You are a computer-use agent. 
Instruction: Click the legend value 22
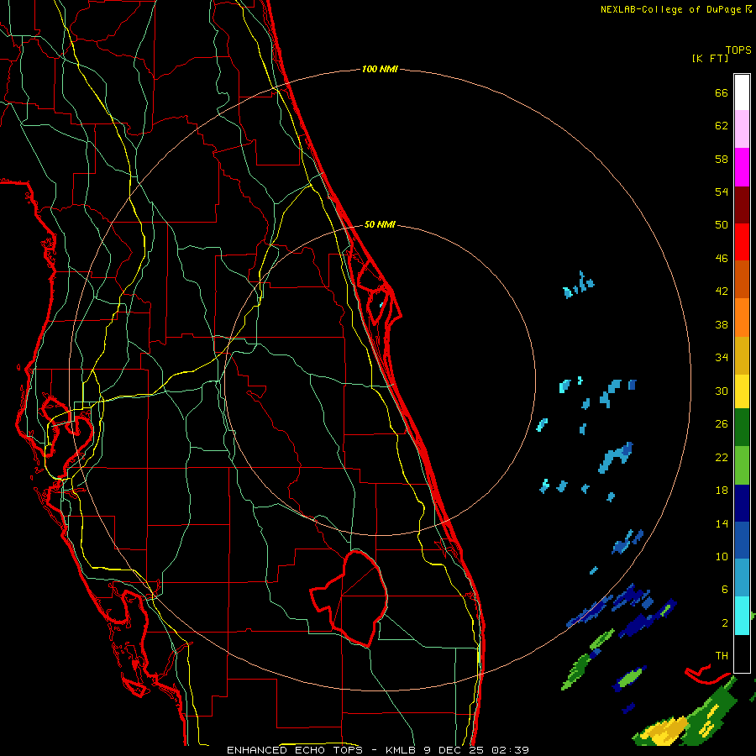pyautogui.click(x=722, y=457)
